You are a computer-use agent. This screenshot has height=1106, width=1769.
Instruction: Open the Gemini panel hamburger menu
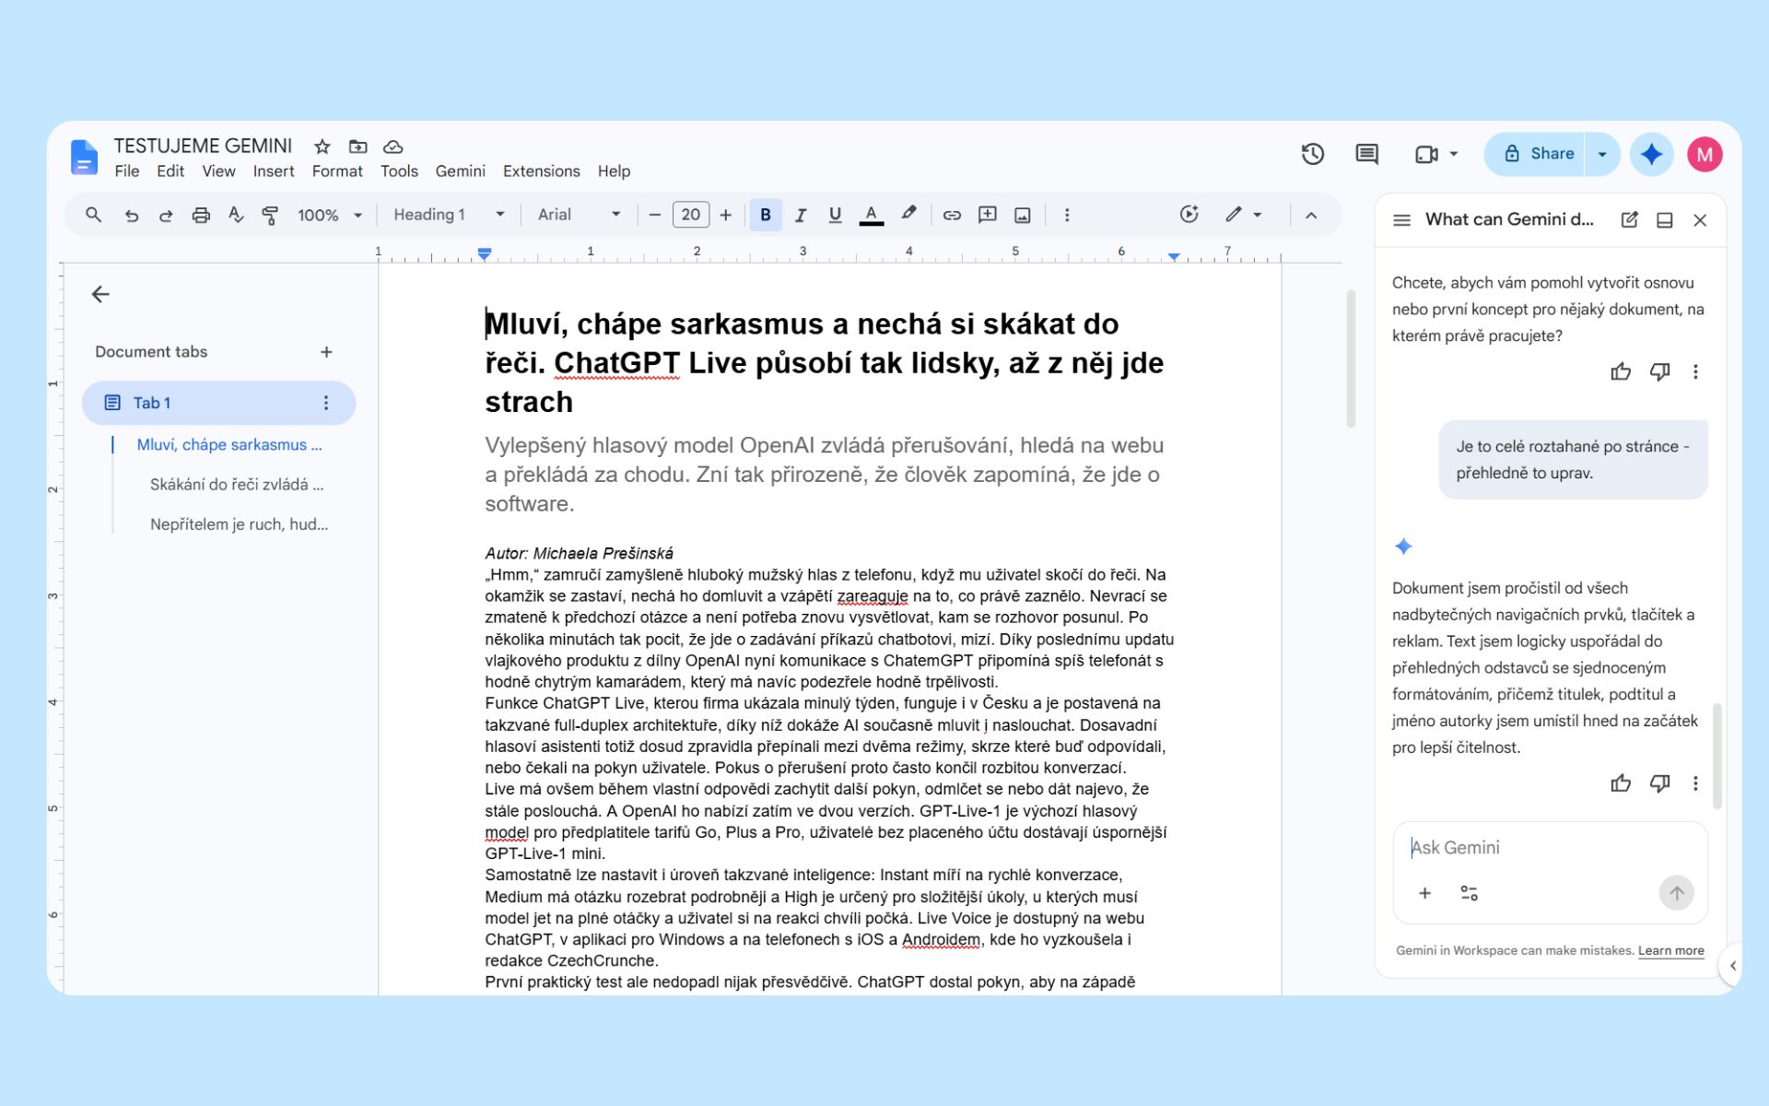[x=1401, y=219]
